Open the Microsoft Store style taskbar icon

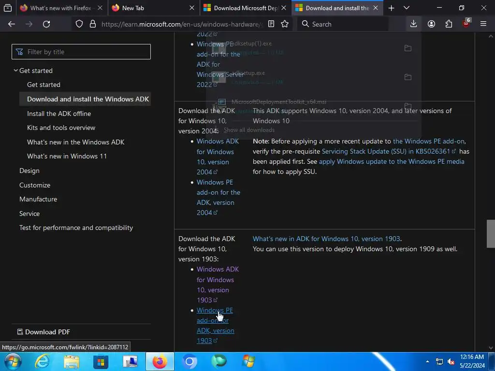click(x=101, y=361)
